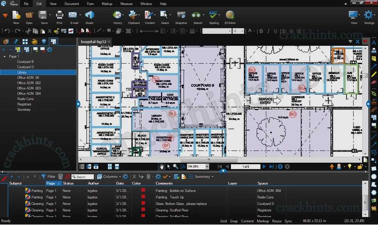The height and width of the screenshot is (225, 378).
Task: Toggle Snap in the status bar
Action: click(234, 221)
